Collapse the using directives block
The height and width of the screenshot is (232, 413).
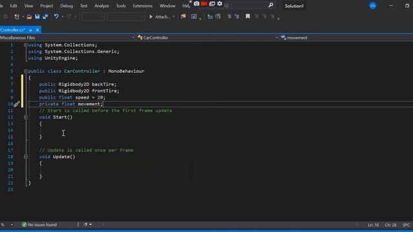click(x=26, y=45)
